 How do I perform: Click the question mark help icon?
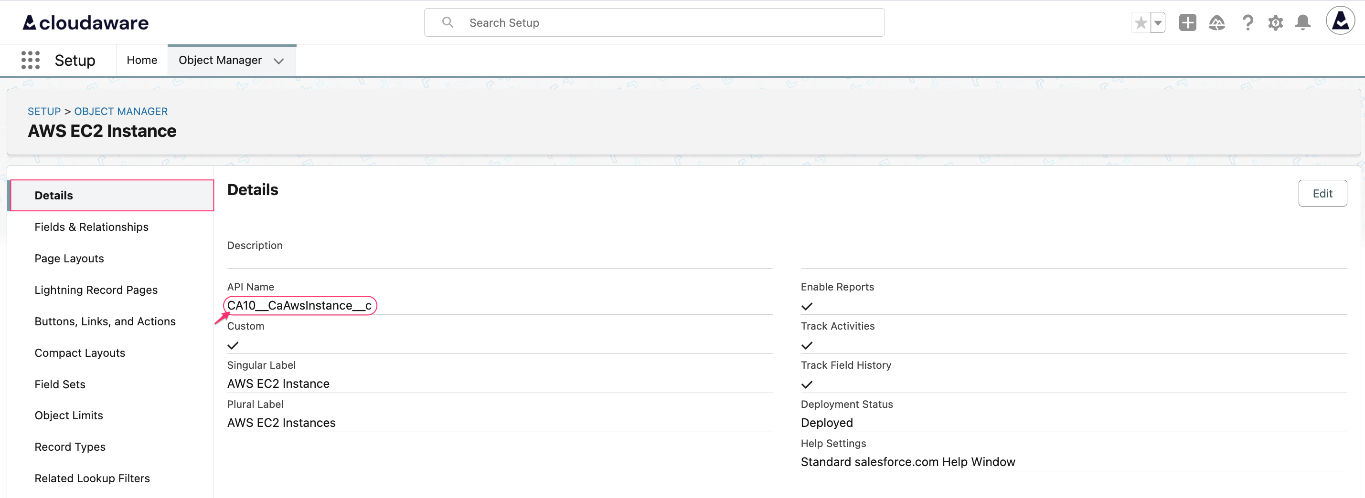pos(1248,22)
